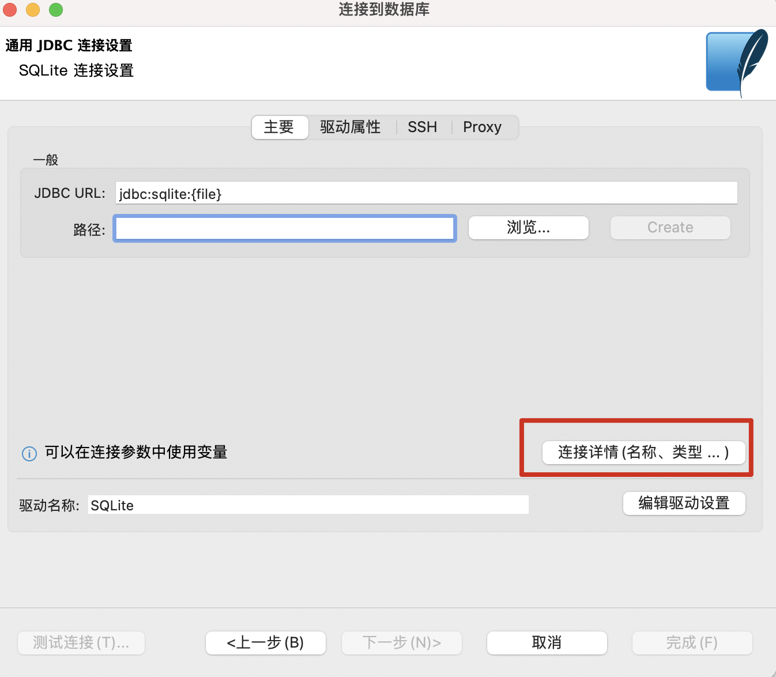Click the yellow macOS minimize button

point(32,10)
